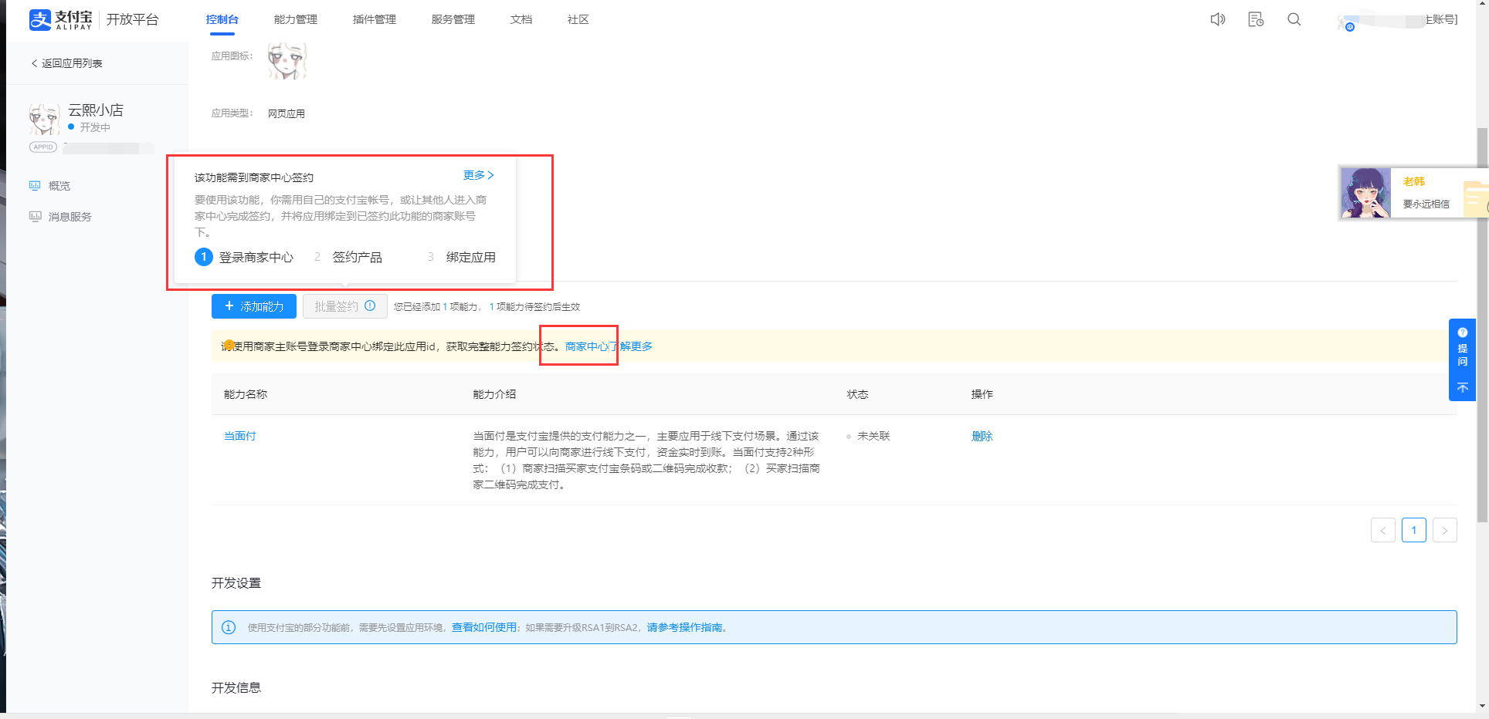Open the 插件管理 menu
1489x719 pixels.
pyautogui.click(x=375, y=19)
